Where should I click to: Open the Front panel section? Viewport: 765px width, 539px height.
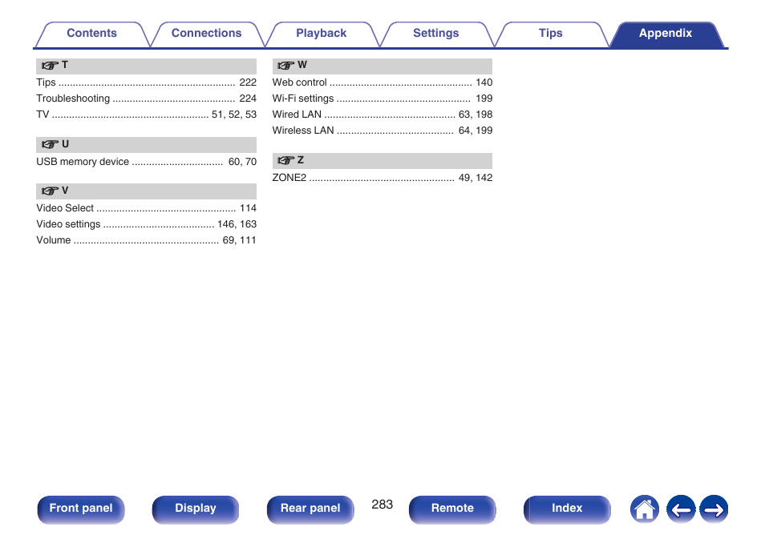tap(81, 509)
